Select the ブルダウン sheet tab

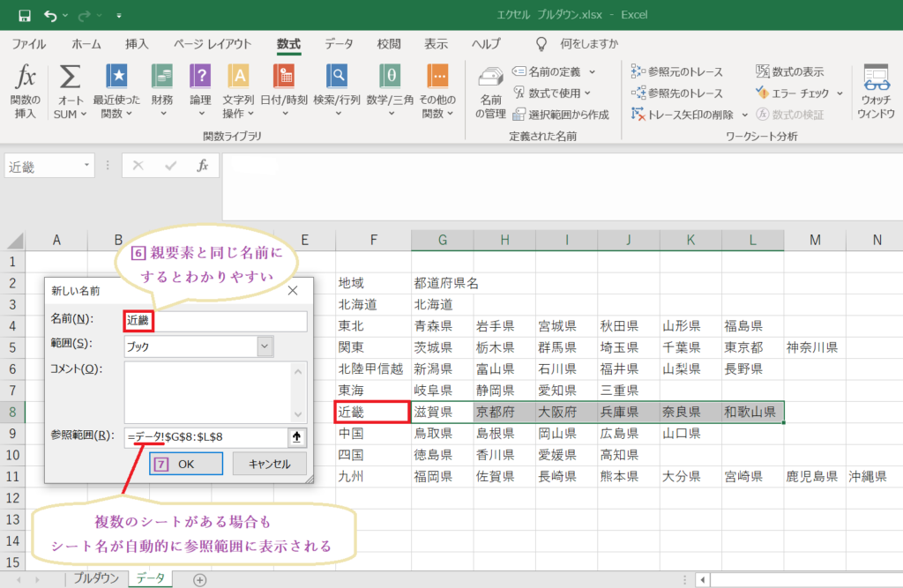[98, 579]
